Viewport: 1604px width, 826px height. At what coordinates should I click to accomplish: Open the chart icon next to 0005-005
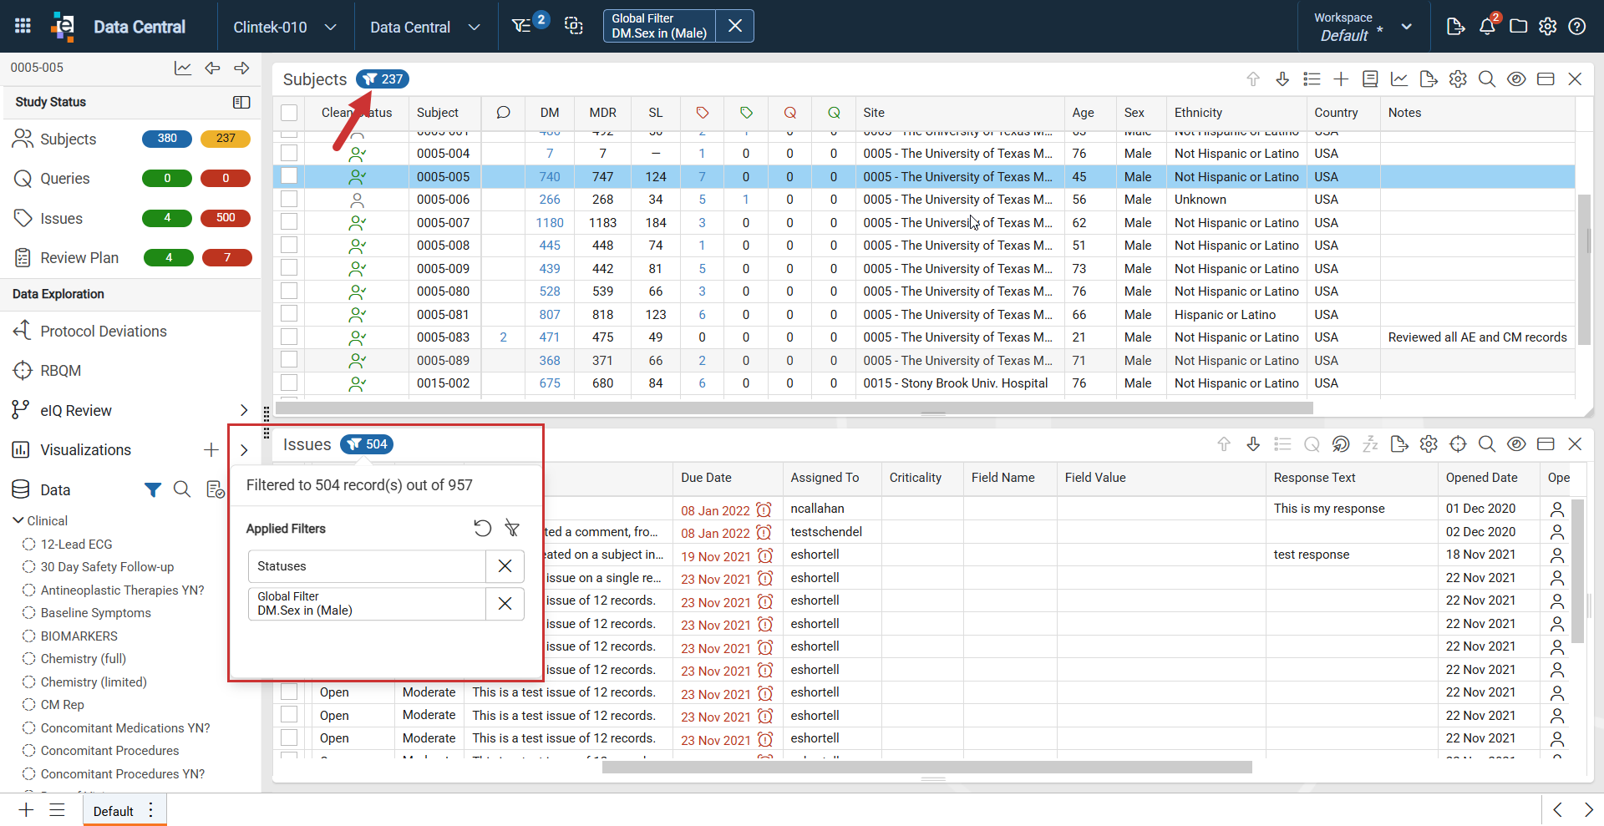pyautogui.click(x=183, y=68)
